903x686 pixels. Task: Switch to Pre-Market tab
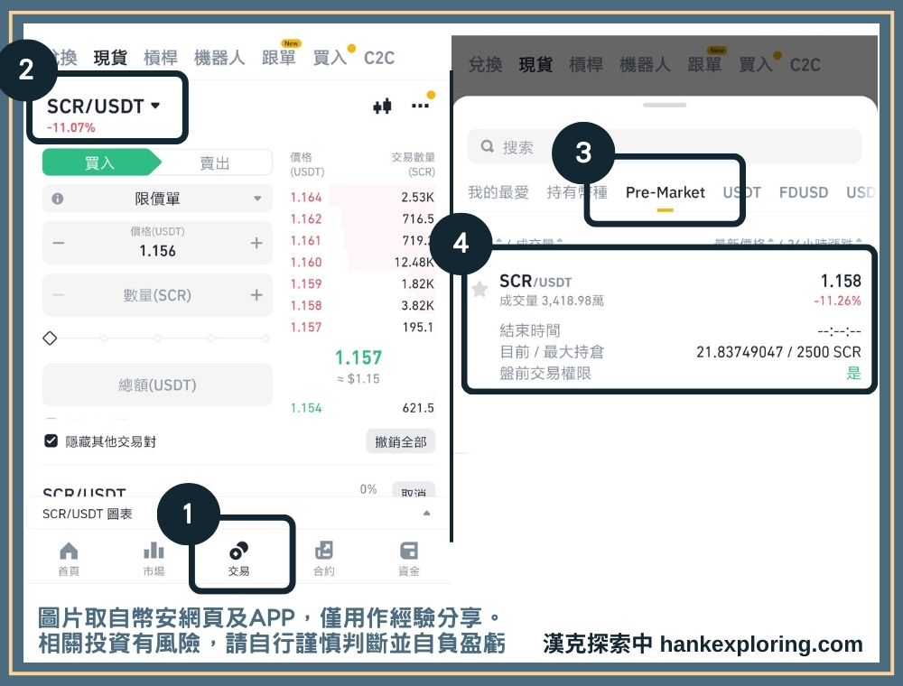coord(666,192)
